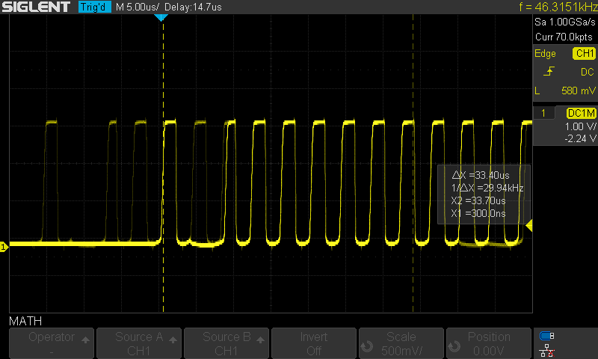
Task: Click the DC1M coupling badge
Action: [x=582, y=113]
